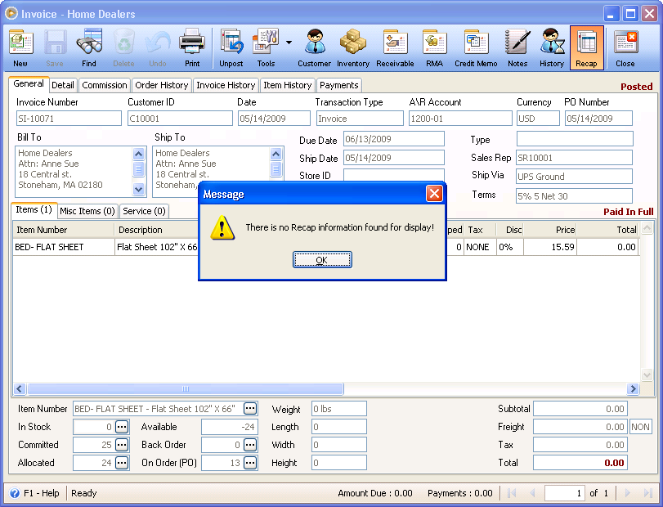
Task: Switch to the Payments tab
Action: [339, 85]
